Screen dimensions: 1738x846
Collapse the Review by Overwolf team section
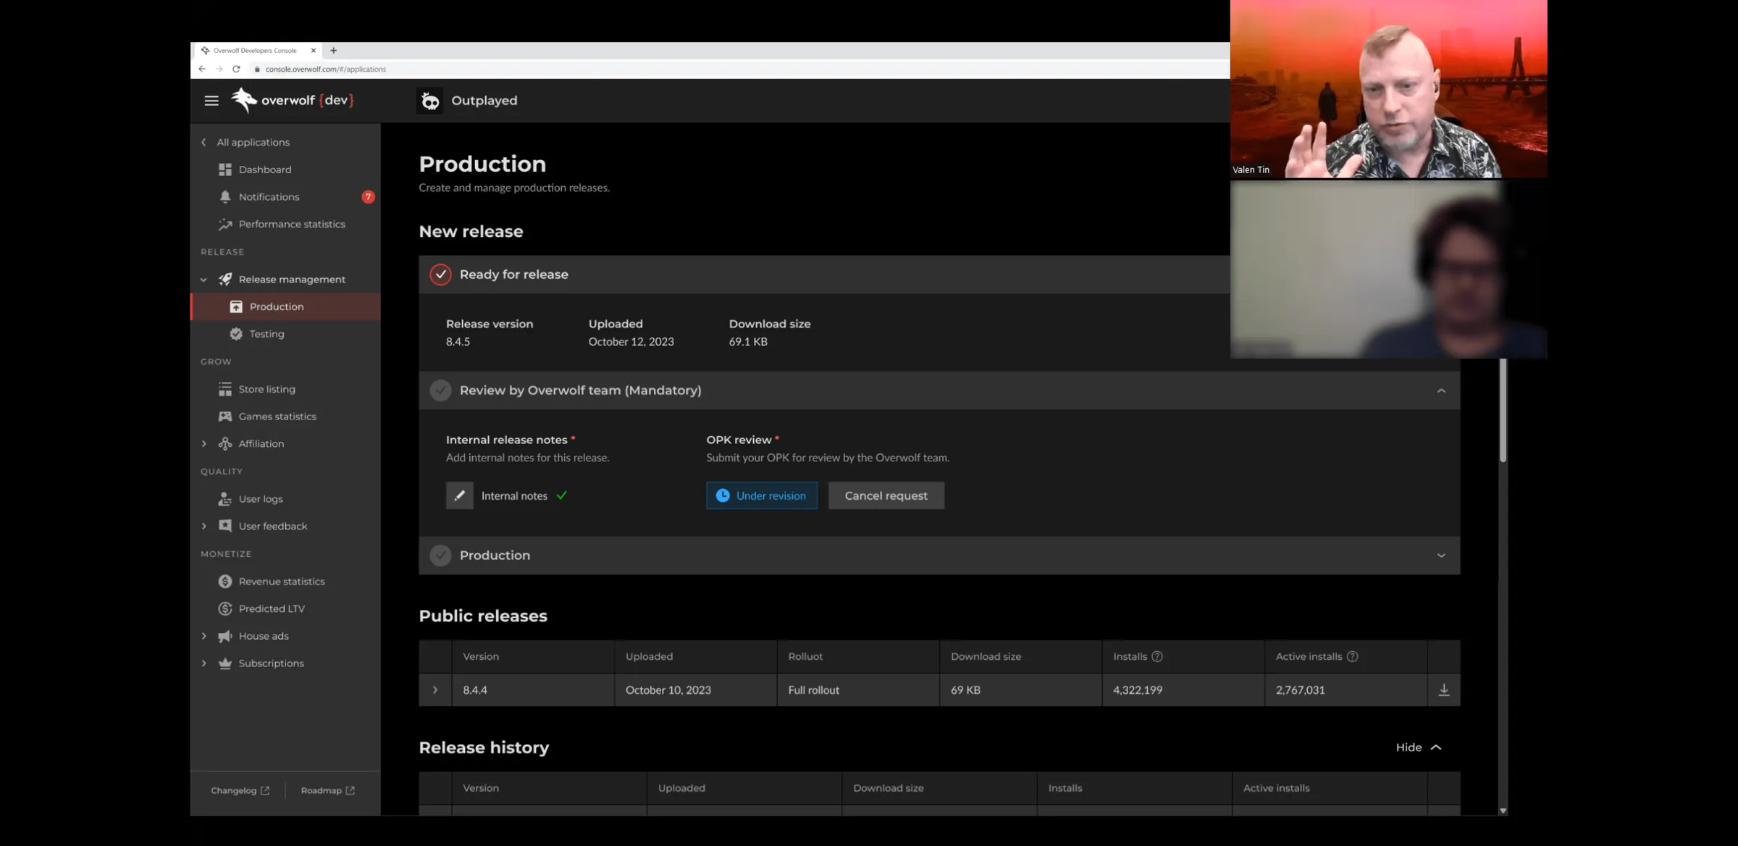click(1441, 391)
